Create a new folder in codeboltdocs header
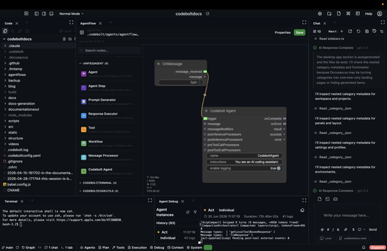Image resolution: width=387 pixels, height=251 pixels. click(70, 39)
